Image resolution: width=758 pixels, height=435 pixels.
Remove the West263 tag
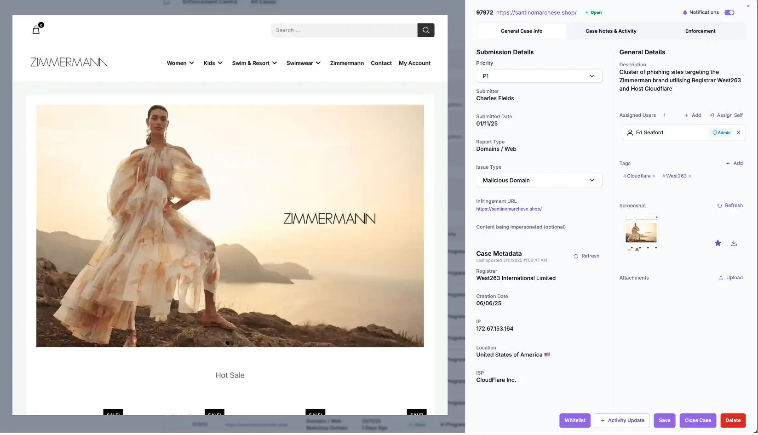[x=689, y=176]
